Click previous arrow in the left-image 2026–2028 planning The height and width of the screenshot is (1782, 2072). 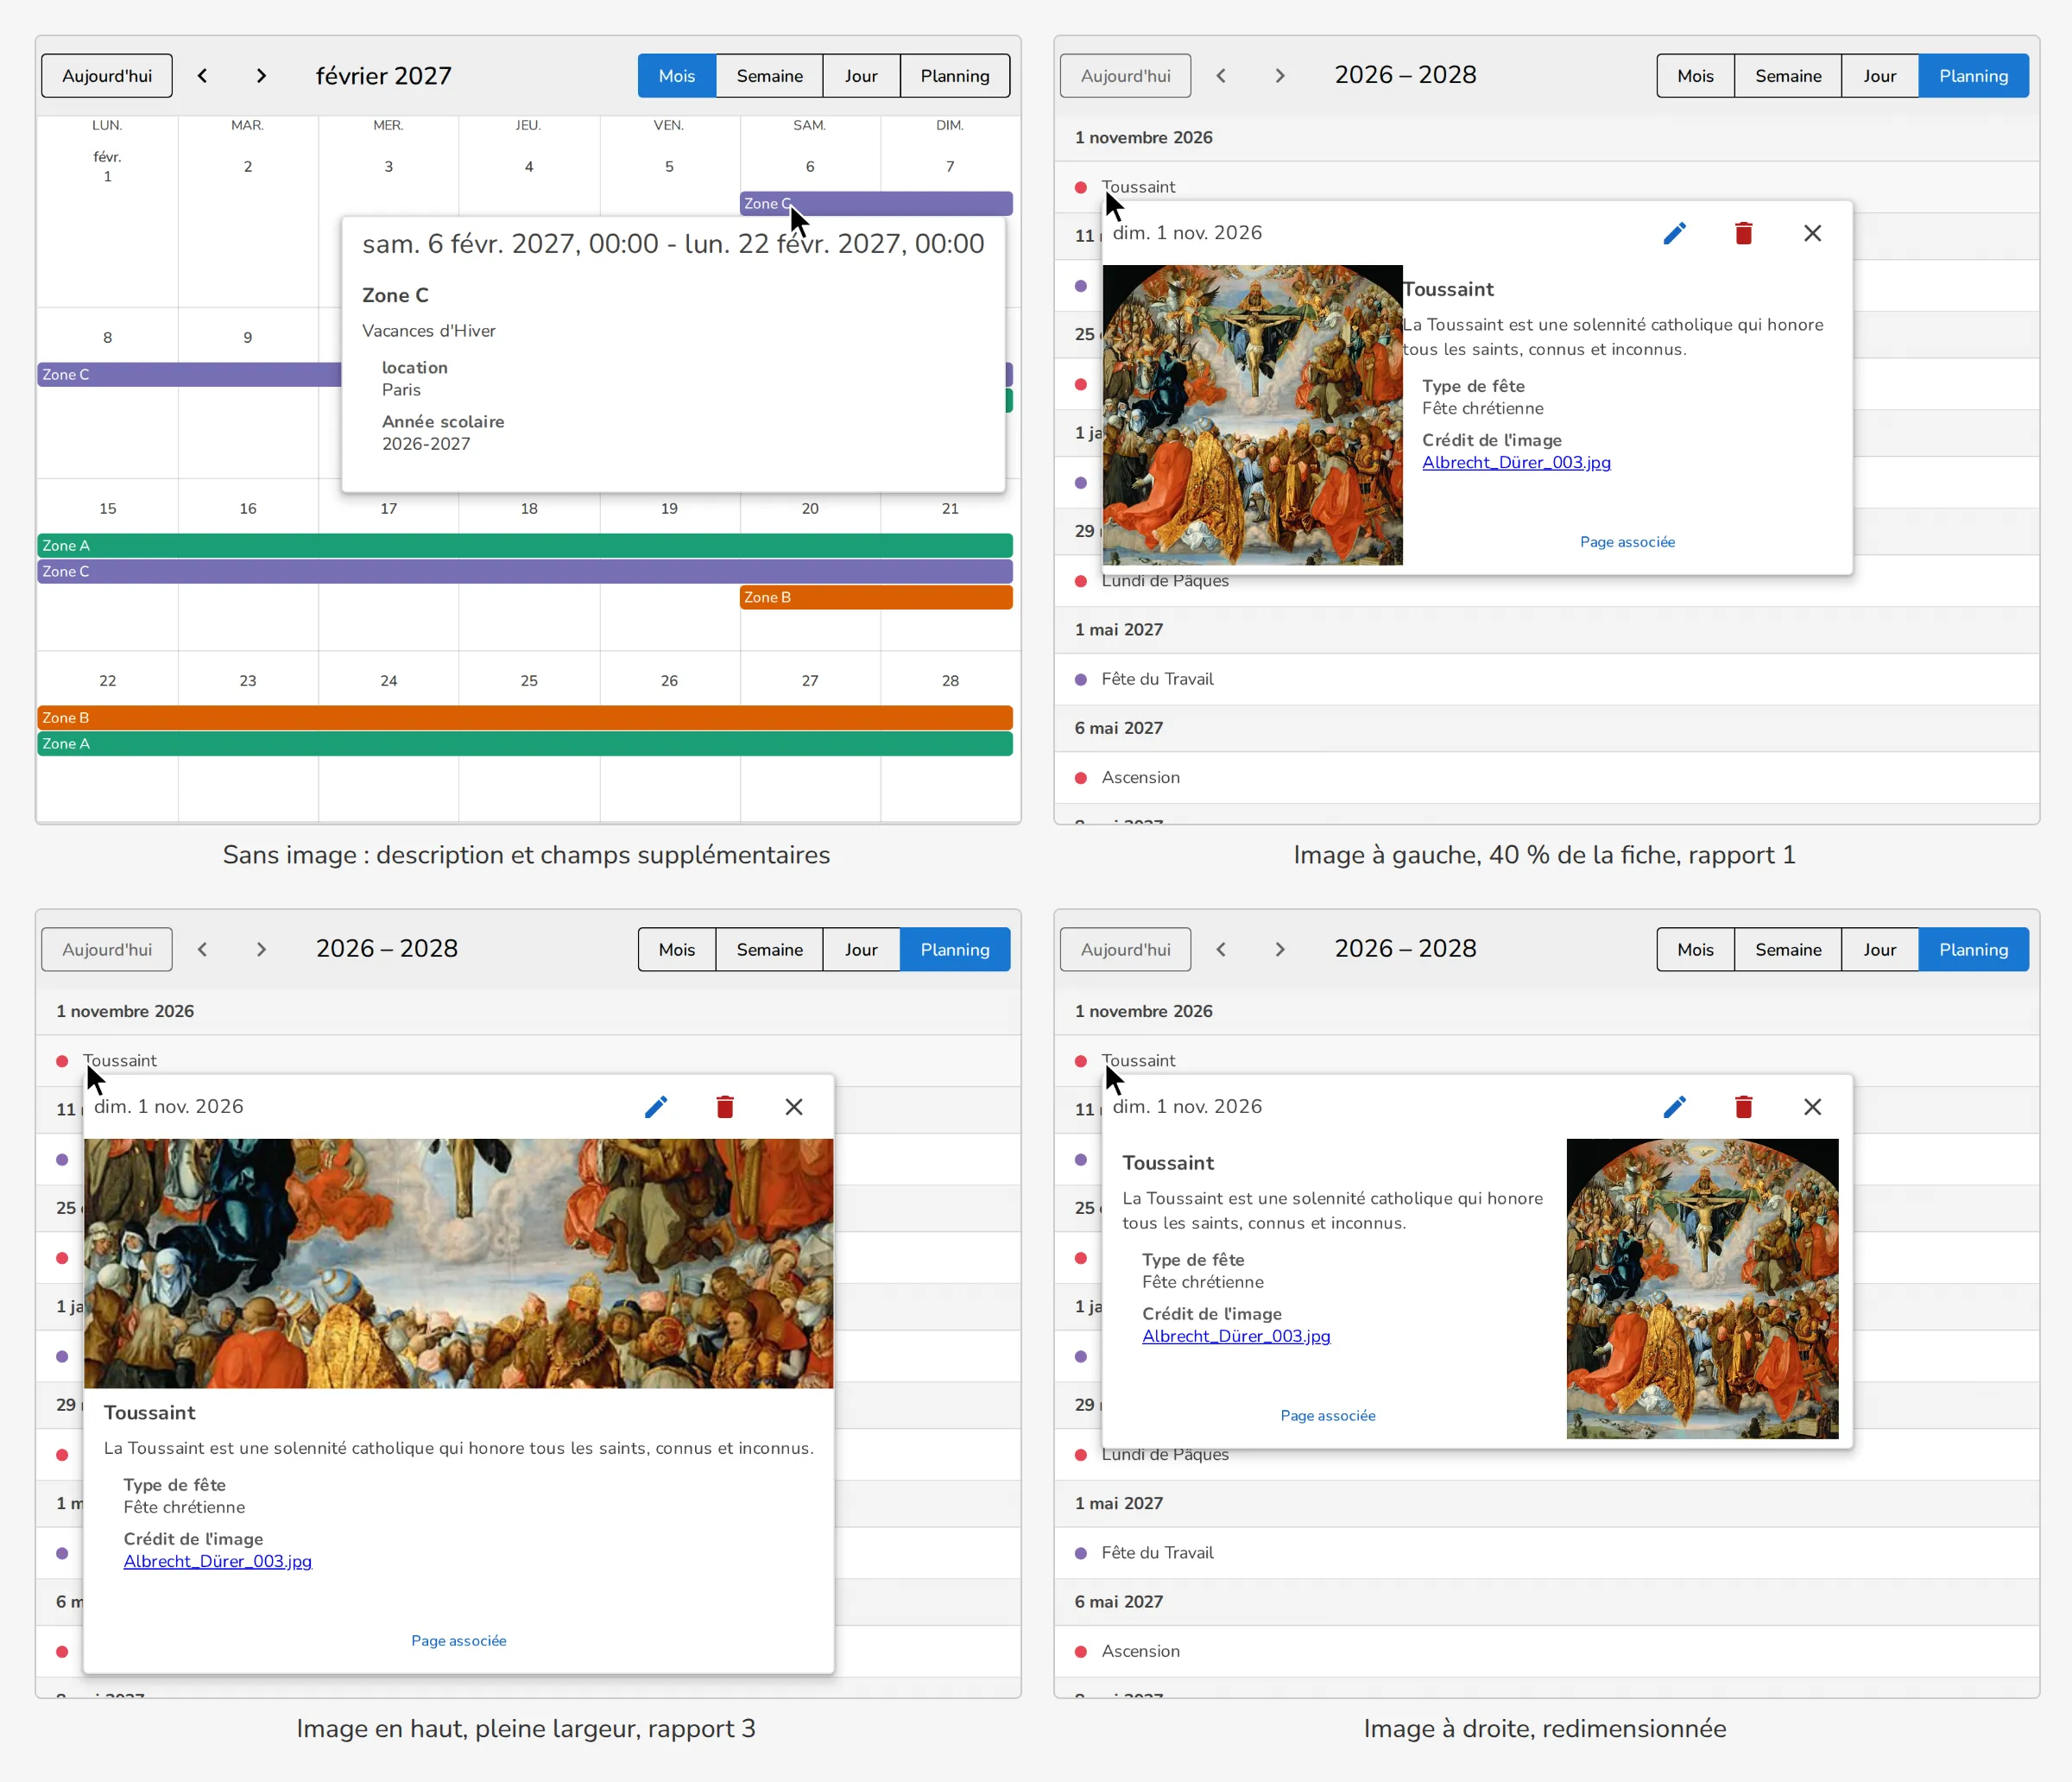point(1221,76)
